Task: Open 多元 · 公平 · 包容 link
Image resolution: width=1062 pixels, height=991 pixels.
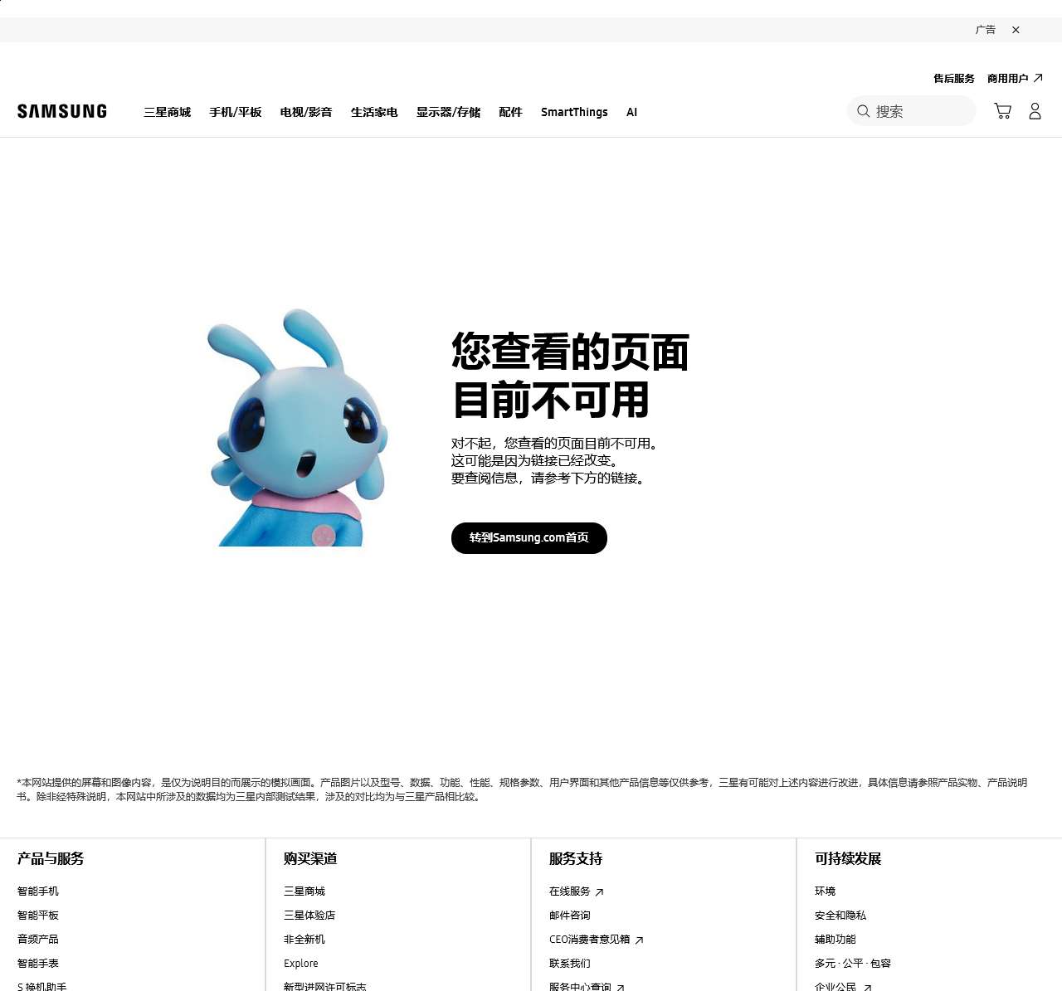Action: pos(853,964)
